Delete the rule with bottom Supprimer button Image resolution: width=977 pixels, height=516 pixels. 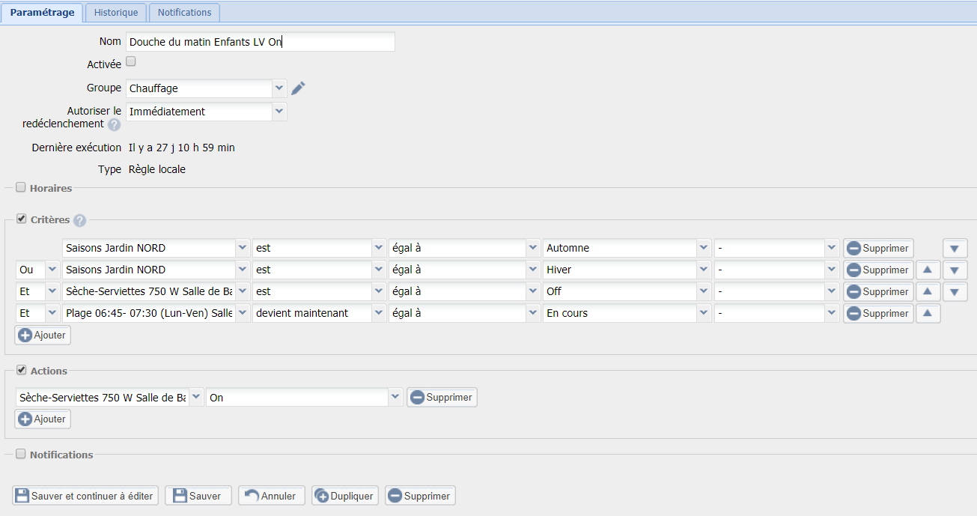[420, 496]
